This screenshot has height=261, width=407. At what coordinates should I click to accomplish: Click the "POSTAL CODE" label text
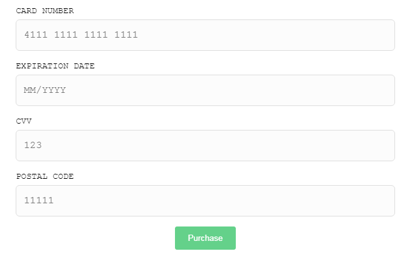[45, 176]
